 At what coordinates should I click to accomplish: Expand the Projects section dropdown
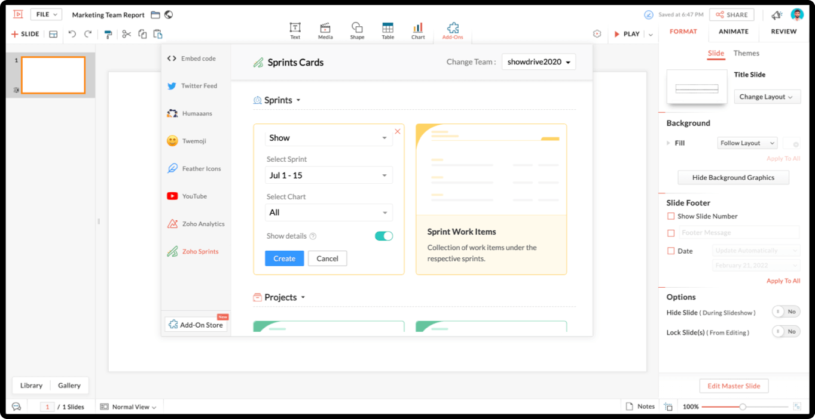[x=303, y=297]
